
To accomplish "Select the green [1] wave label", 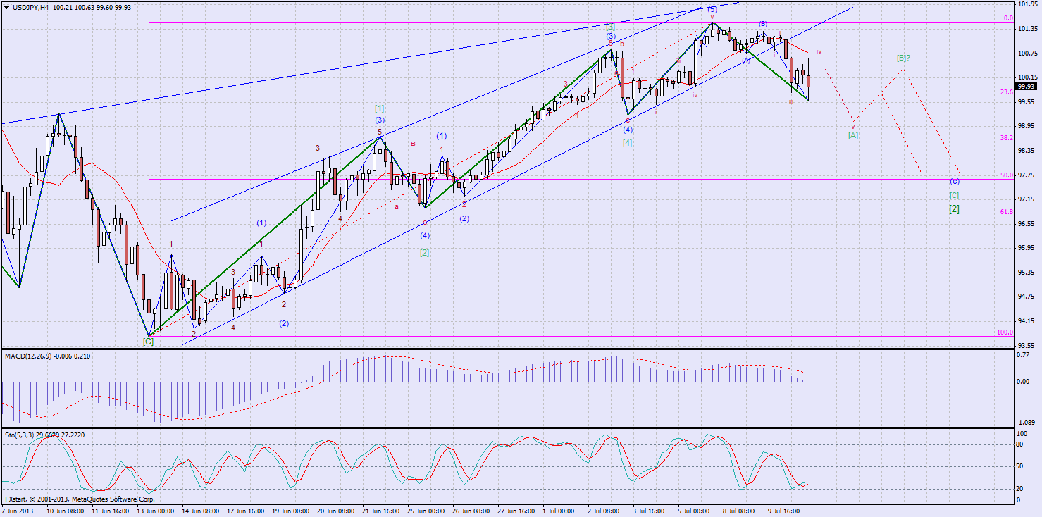I will [x=379, y=108].
